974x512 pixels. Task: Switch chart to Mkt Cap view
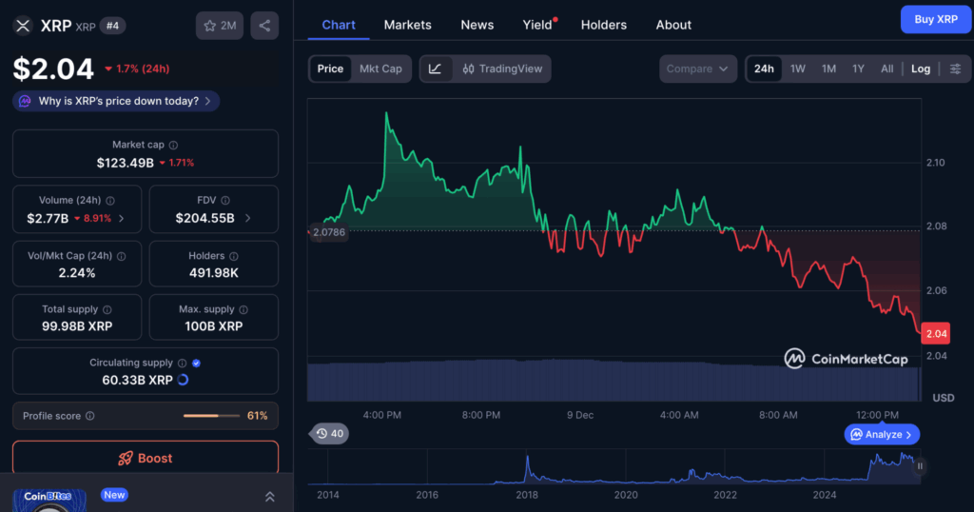[380, 69]
